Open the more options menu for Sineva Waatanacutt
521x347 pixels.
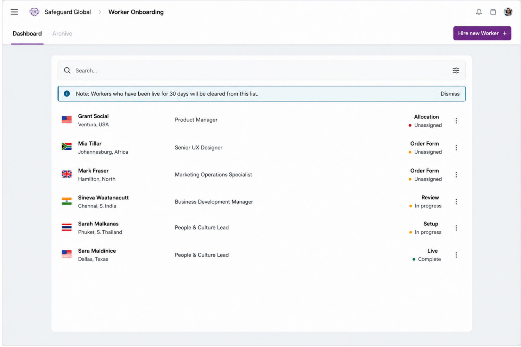click(456, 201)
